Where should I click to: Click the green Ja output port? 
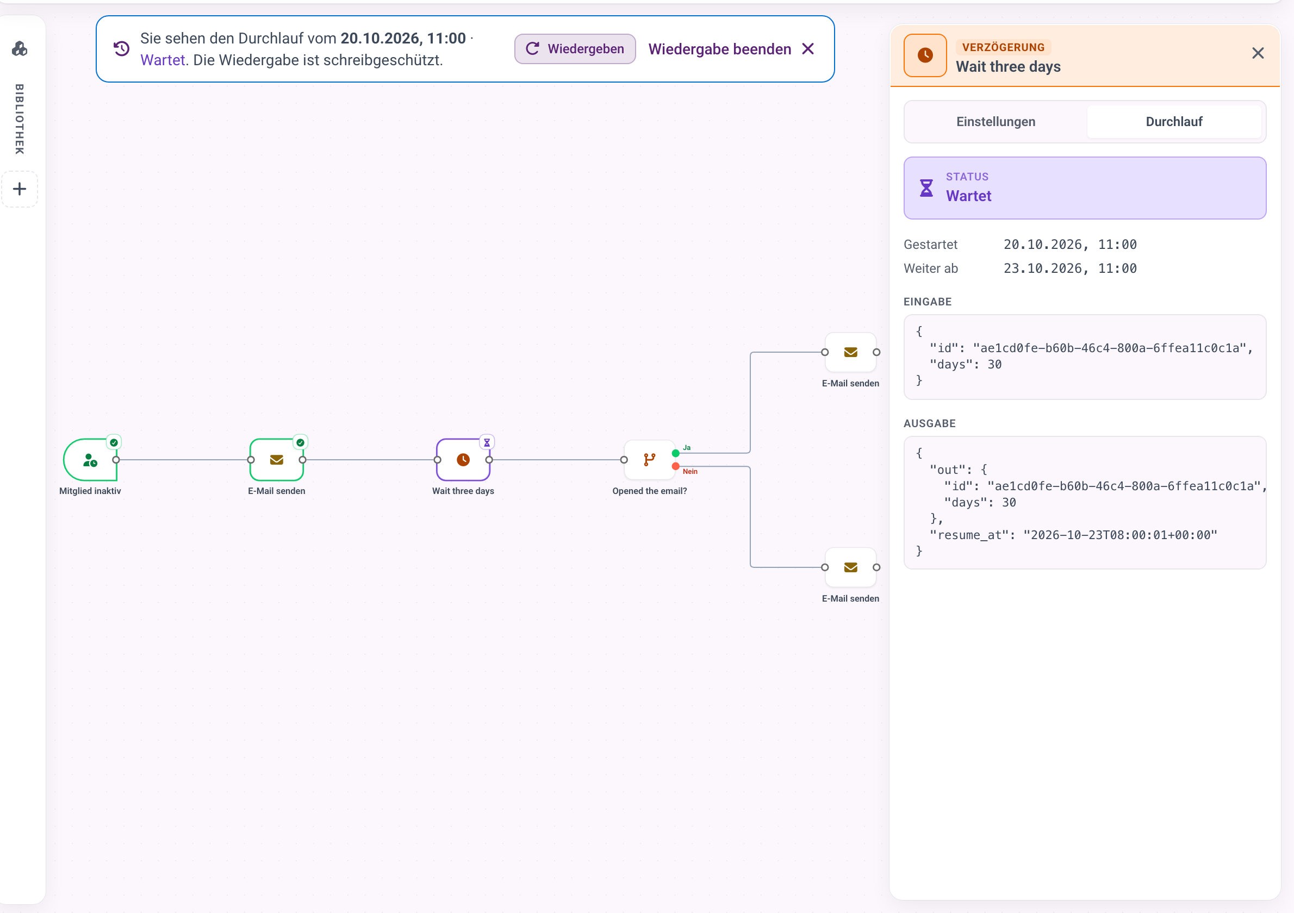[675, 453]
